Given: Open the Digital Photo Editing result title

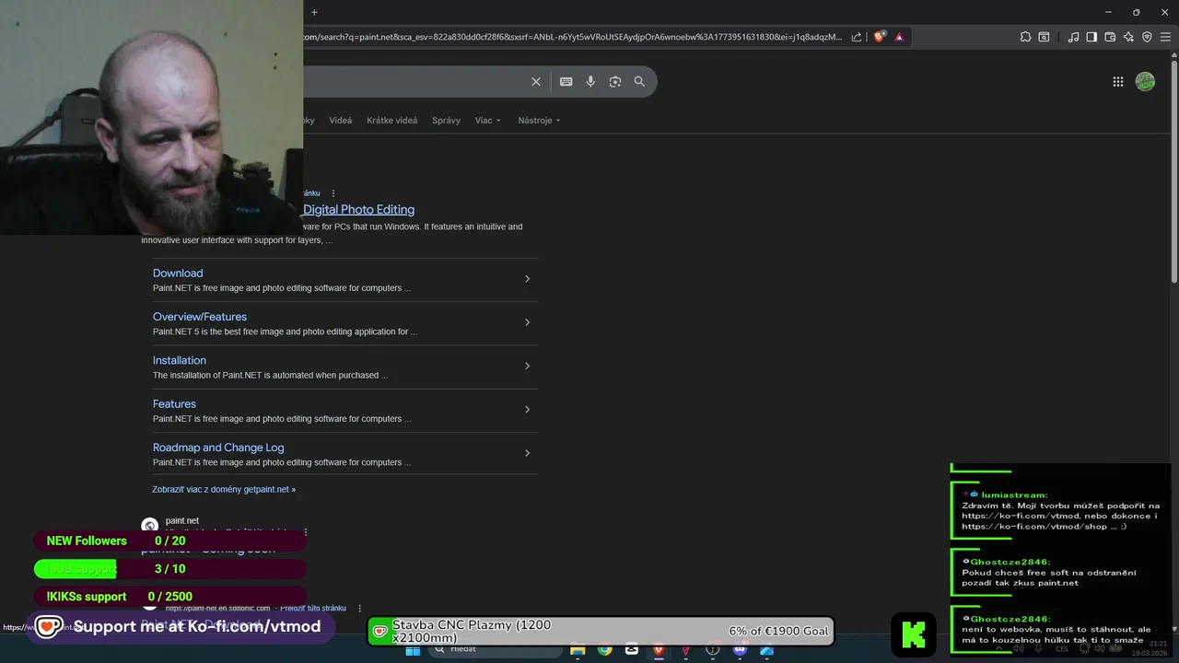Looking at the screenshot, I should click(358, 210).
